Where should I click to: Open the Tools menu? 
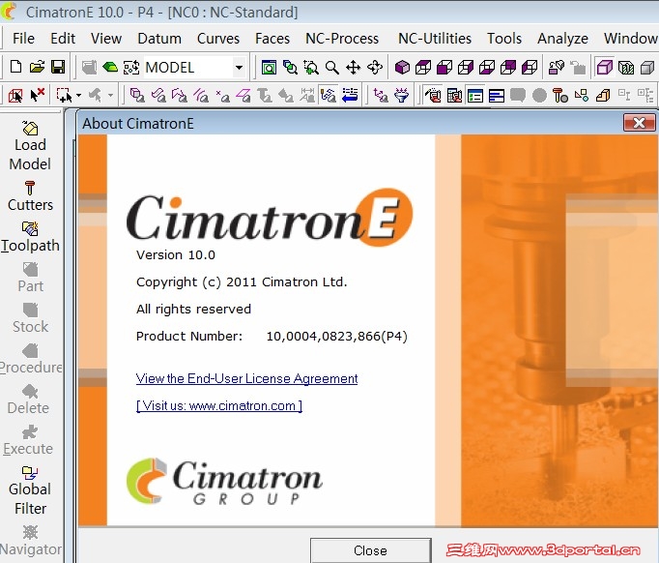coord(504,39)
